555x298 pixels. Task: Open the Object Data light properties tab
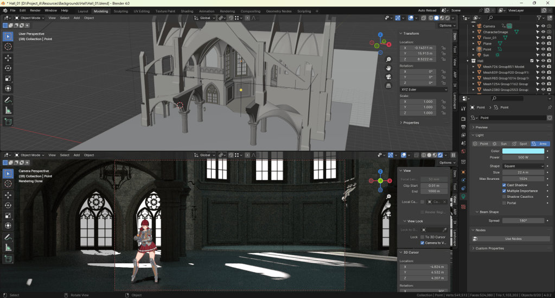463,197
